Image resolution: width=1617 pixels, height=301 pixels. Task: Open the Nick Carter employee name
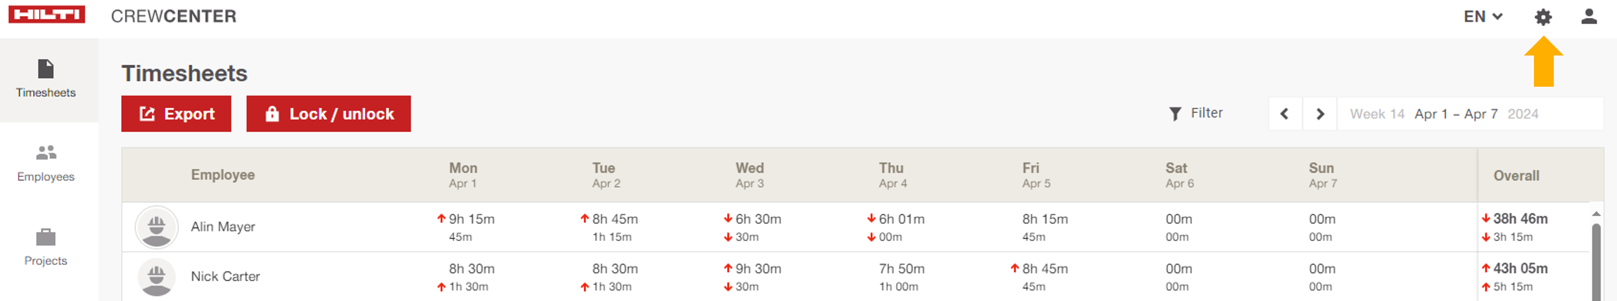point(225,276)
